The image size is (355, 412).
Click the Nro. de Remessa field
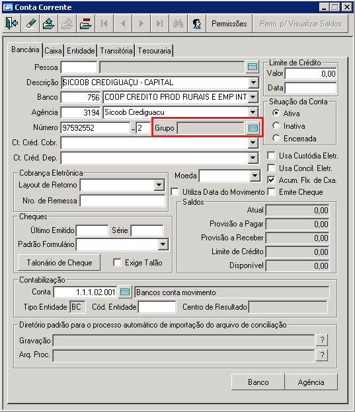[x=123, y=201]
